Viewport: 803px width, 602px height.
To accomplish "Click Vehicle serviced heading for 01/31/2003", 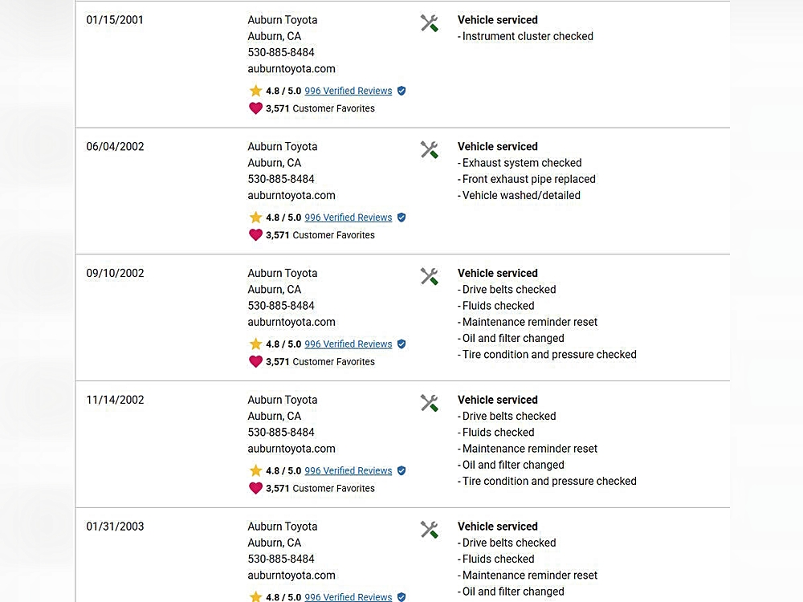I will [x=498, y=527].
